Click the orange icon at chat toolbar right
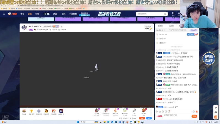This screenshot has height=124, width=220. [196, 112]
